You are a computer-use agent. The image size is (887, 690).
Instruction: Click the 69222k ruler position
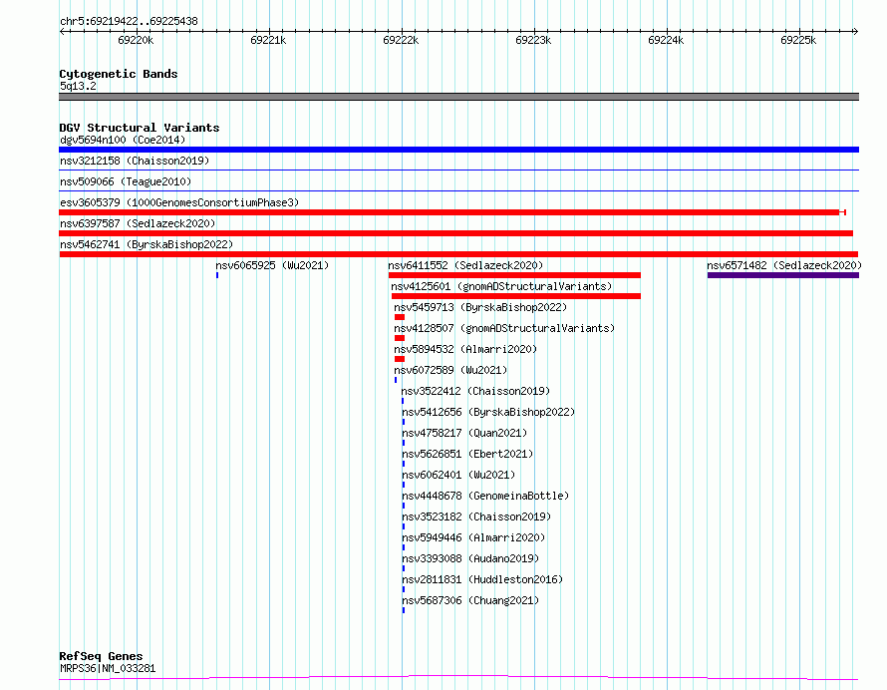click(x=401, y=40)
